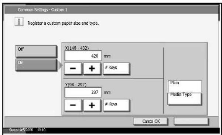Open # Keys entry for X dimension
Viewport: 222px width, 135px height.
[x=116, y=68]
